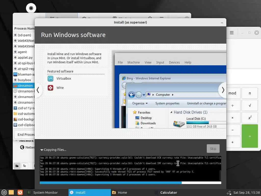261x196 pixels.
Task: Click the Network globe icon in System Monitor
Action: (x=22, y=147)
